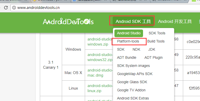Open Google TV Addon entry

tap(131, 90)
